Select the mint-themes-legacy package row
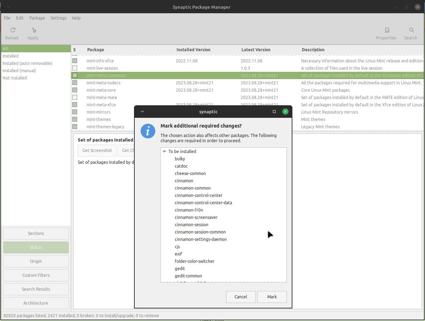The width and height of the screenshot is (425, 321). [x=248, y=127]
